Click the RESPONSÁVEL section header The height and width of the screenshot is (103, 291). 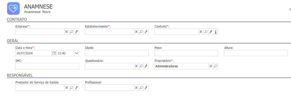tap(20, 75)
